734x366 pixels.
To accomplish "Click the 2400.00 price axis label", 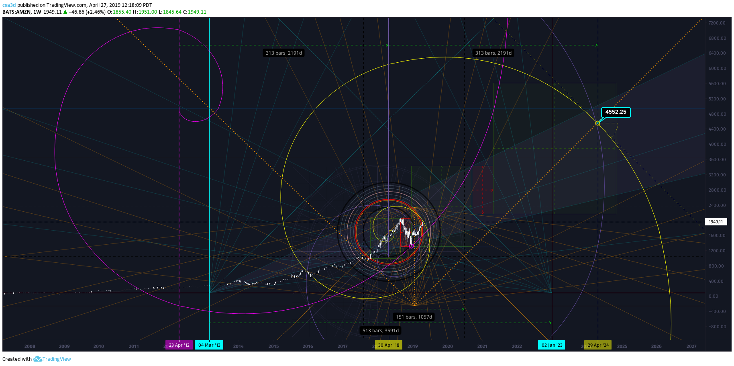I will (x=717, y=205).
